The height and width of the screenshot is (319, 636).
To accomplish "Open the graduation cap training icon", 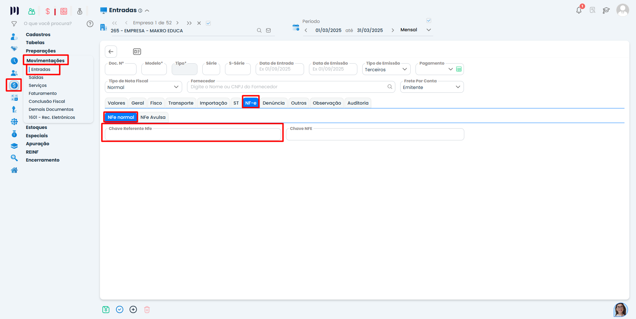I will tap(606, 10).
